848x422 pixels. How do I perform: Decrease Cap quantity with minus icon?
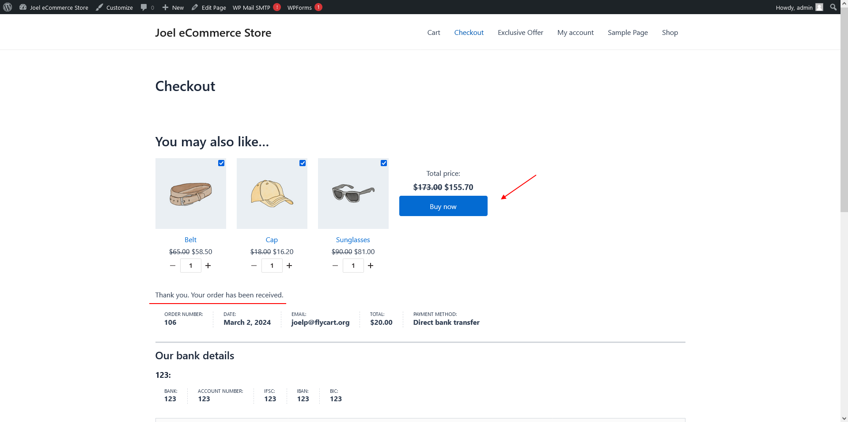click(254, 266)
